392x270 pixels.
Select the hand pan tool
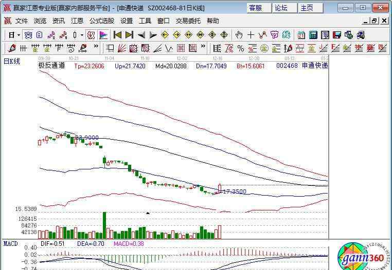(239, 35)
